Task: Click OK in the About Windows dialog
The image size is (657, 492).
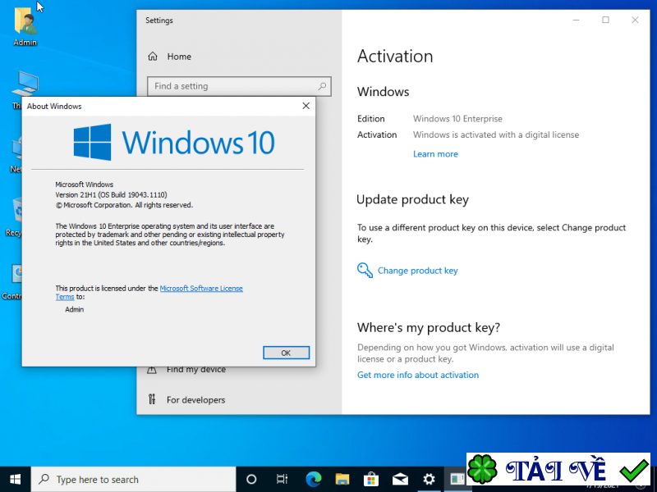Action: (285, 353)
